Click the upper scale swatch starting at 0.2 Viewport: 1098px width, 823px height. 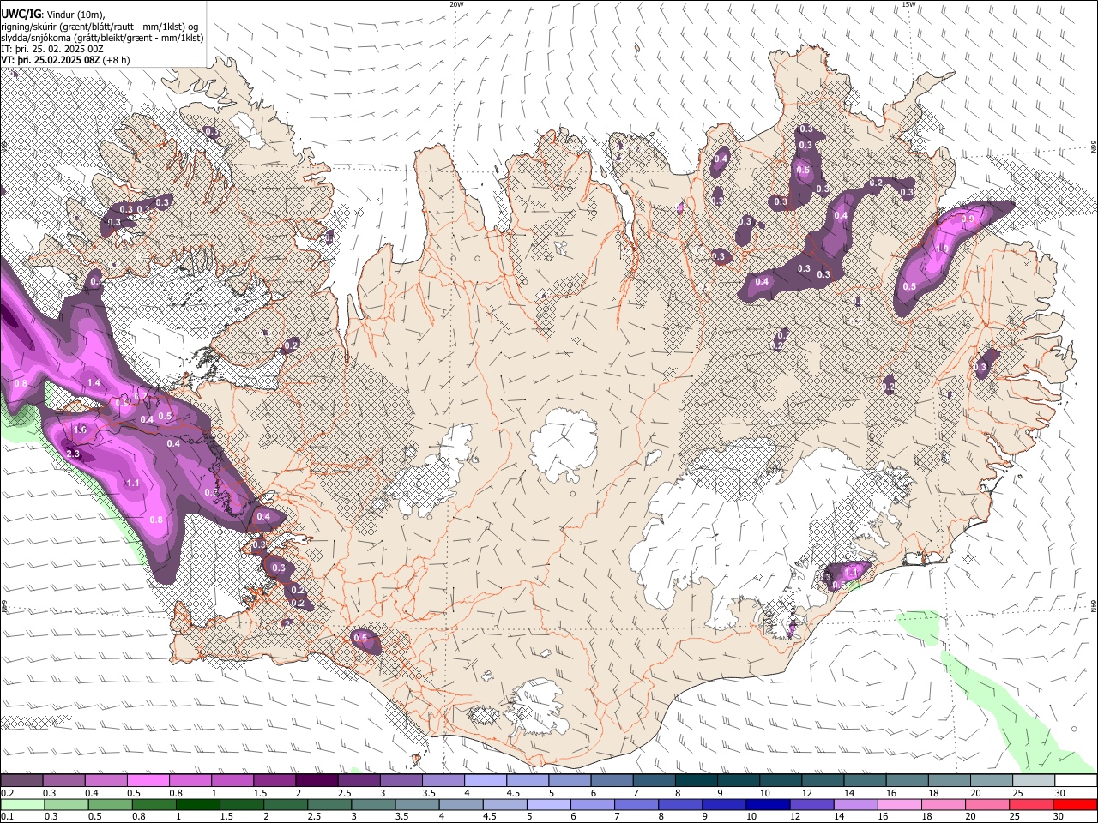(21, 781)
